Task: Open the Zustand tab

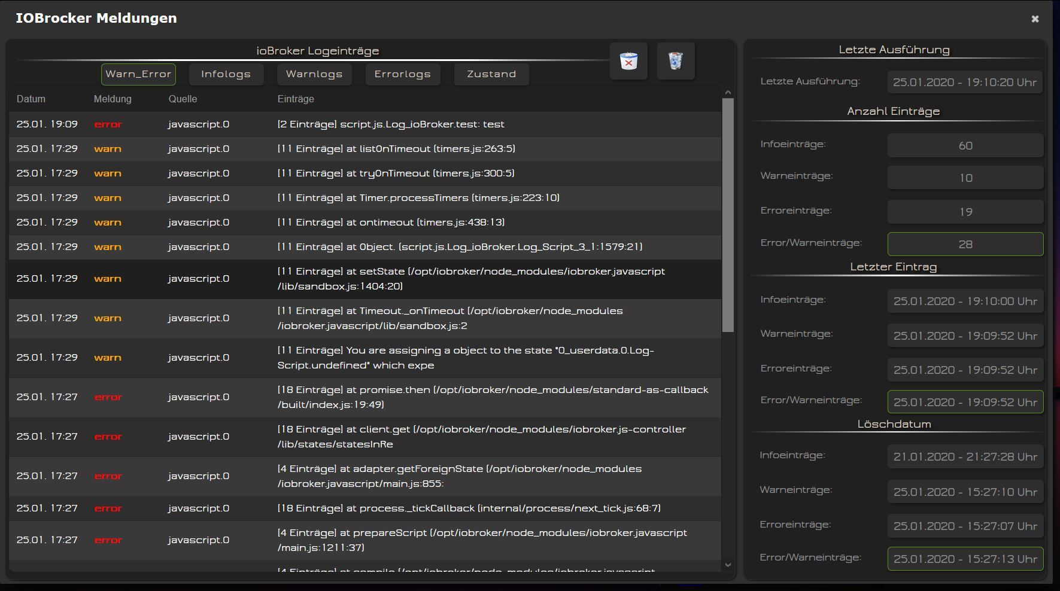Action: tap(491, 74)
